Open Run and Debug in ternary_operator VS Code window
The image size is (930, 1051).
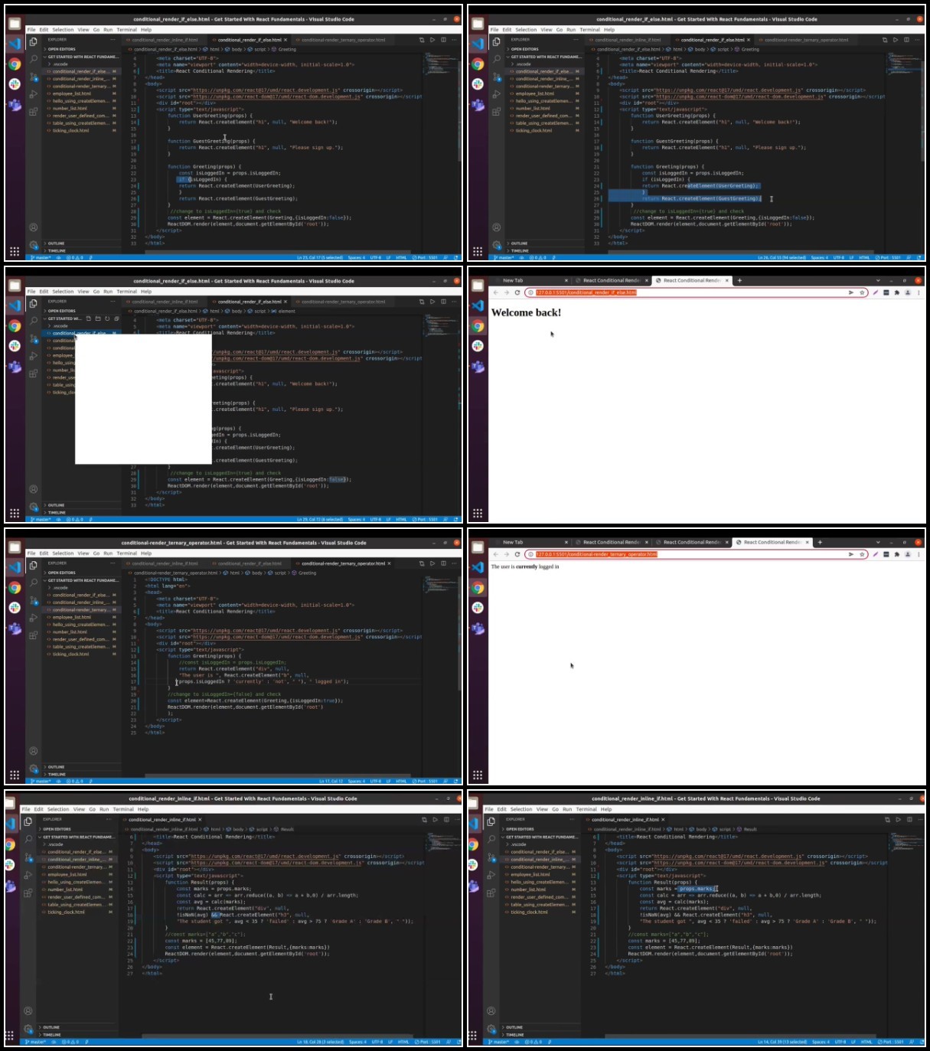click(x=34, y=617)
